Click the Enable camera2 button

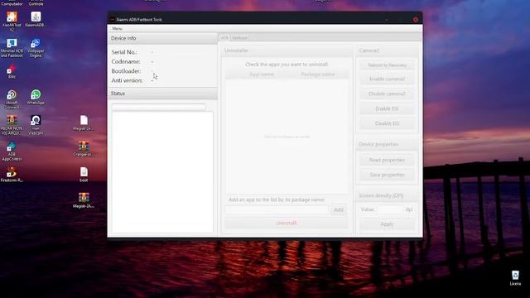coord(387,79)
